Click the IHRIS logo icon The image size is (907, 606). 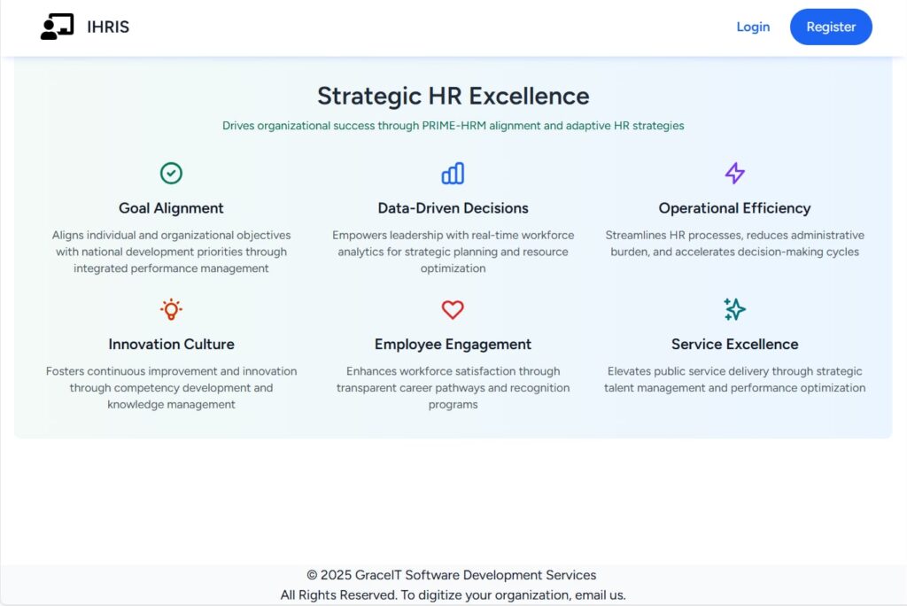point(58,27)
